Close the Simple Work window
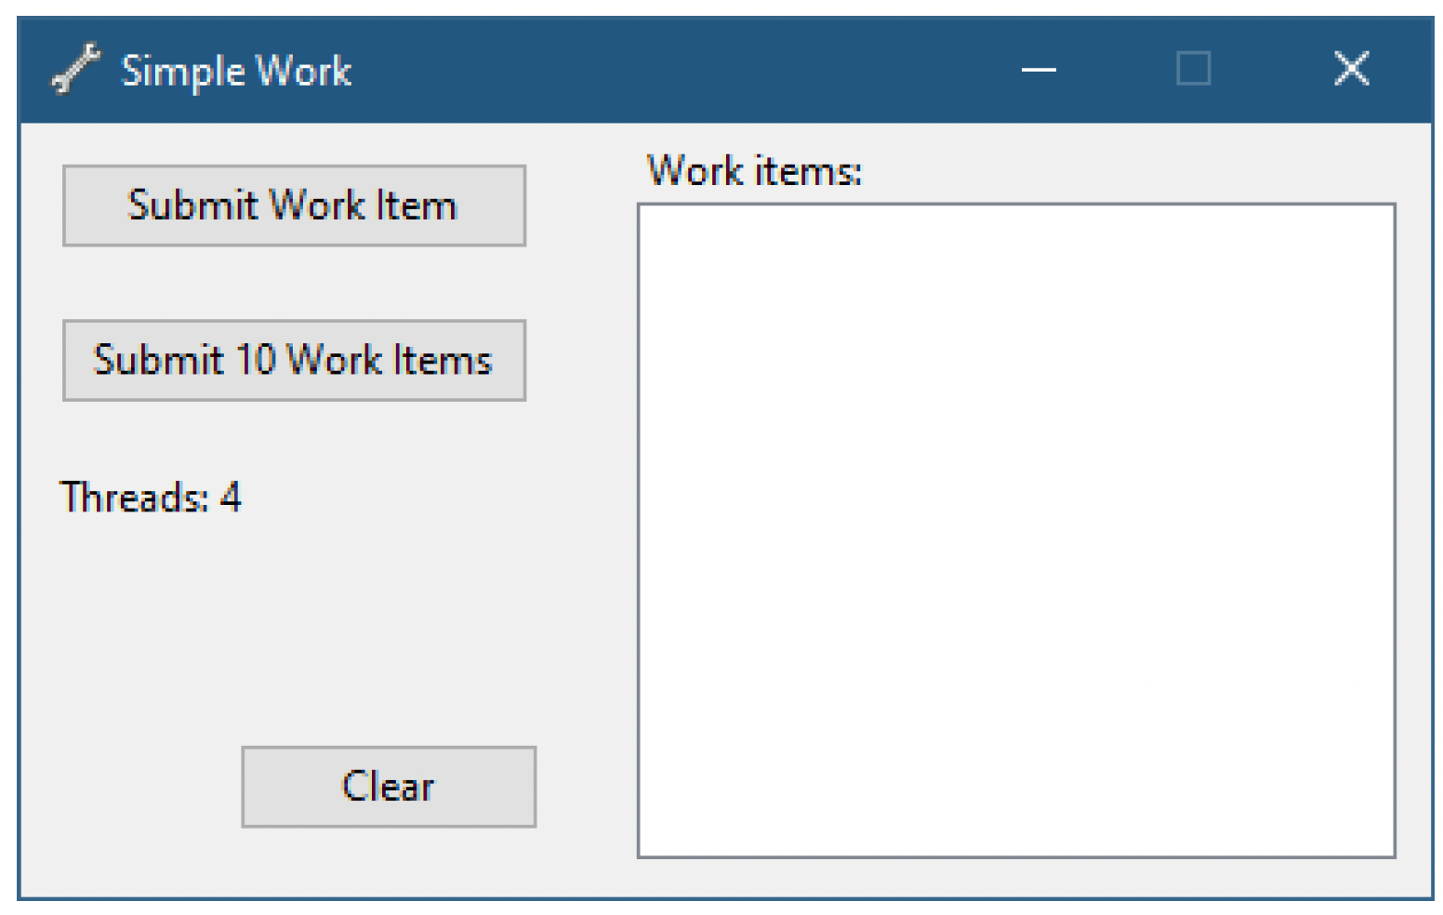 (x=1351, y=69)
